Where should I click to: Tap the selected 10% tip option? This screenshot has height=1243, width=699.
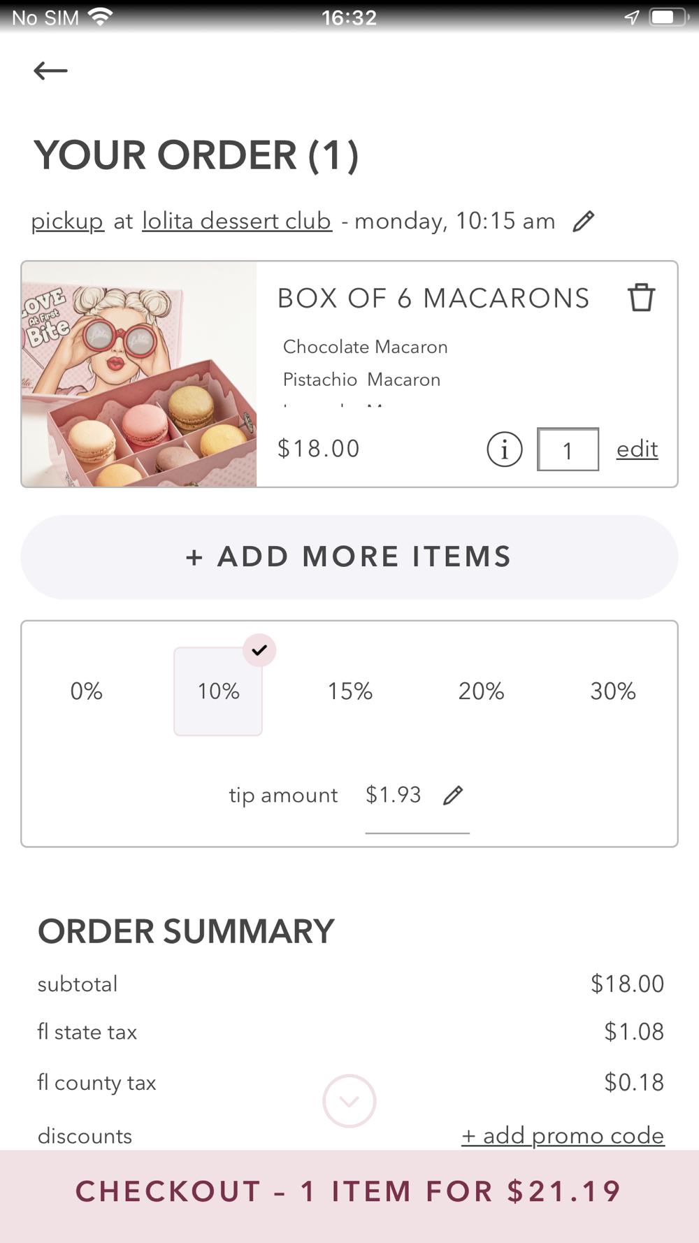(x=218, y=691)
